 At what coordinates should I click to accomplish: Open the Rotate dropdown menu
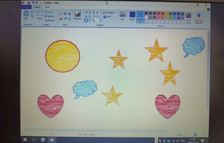[50, 20]
